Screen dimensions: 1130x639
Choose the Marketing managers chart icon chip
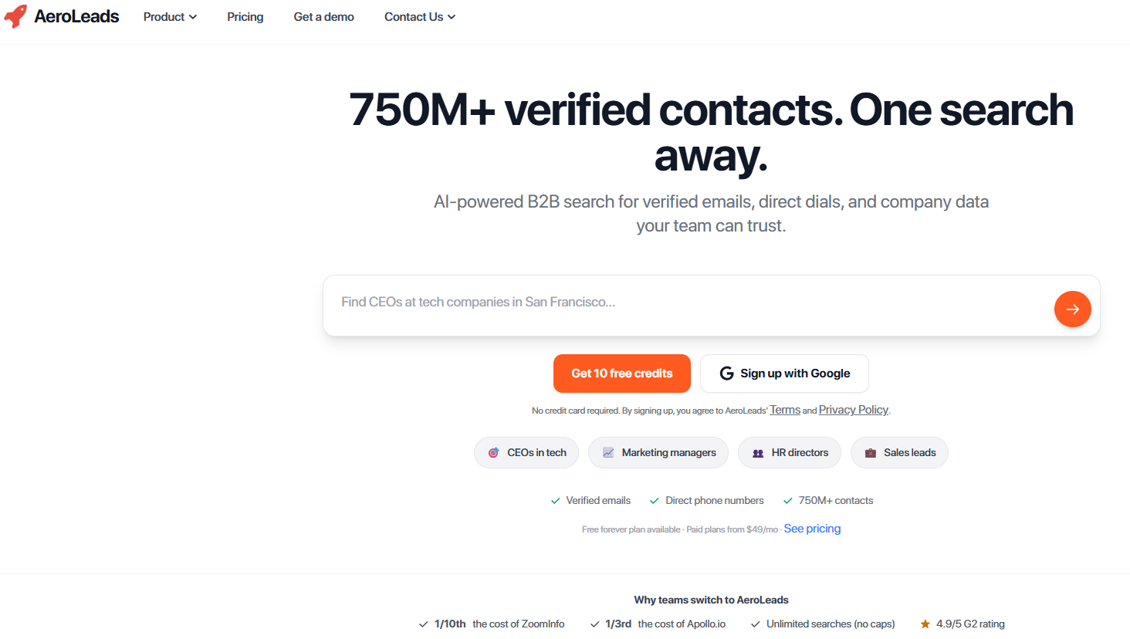[658, 453]
